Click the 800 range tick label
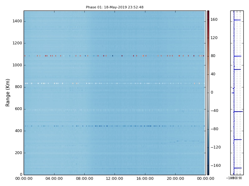 18,87
